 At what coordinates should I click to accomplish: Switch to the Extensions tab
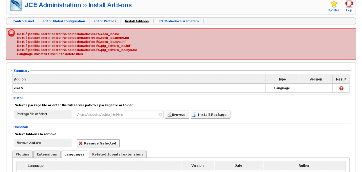click(x=47, y=154)
